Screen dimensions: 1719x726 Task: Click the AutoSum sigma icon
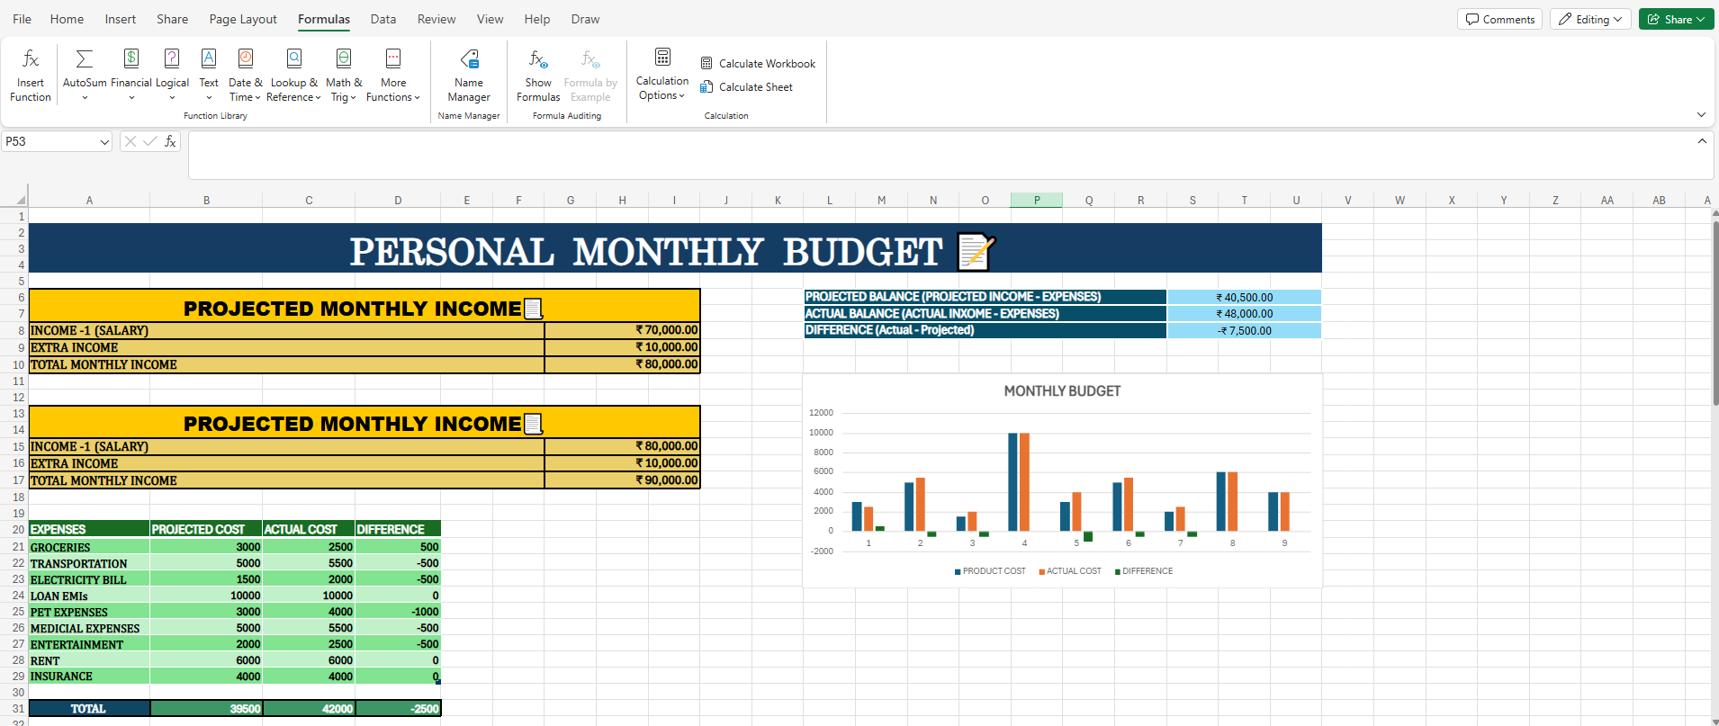tap(85, 59)
